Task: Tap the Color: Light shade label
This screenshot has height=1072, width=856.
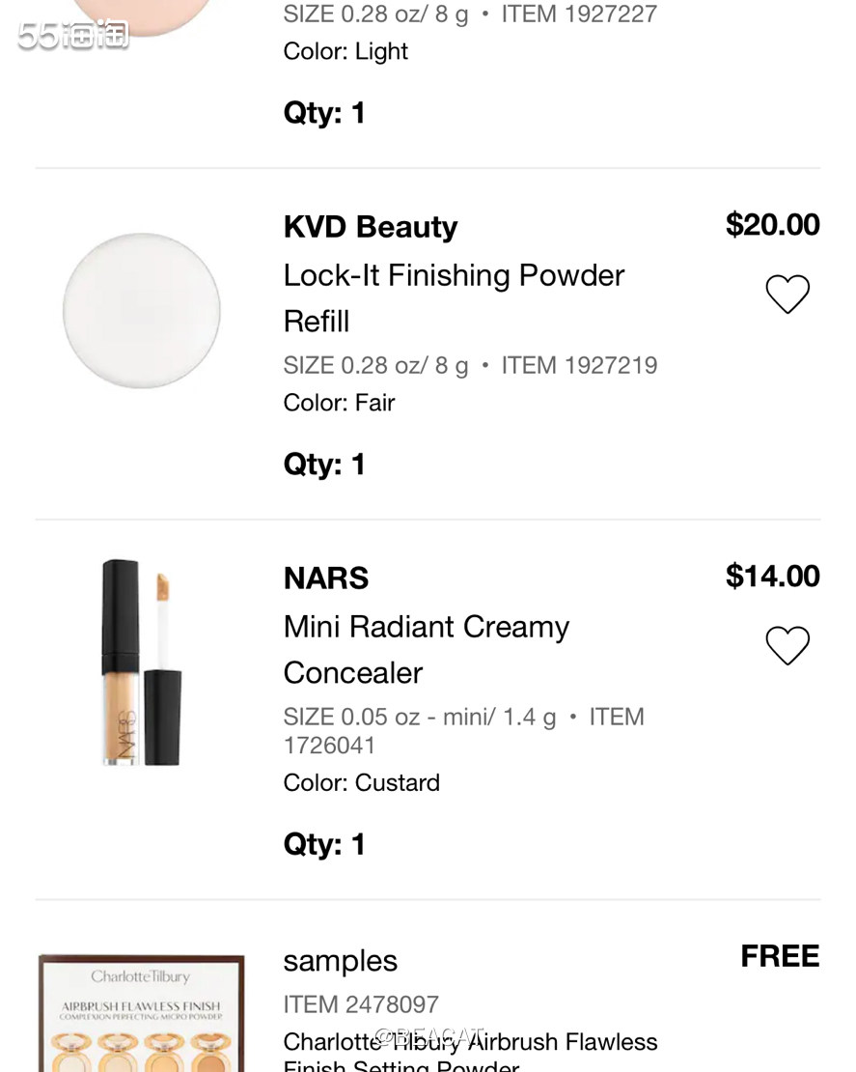Action: 345,51
